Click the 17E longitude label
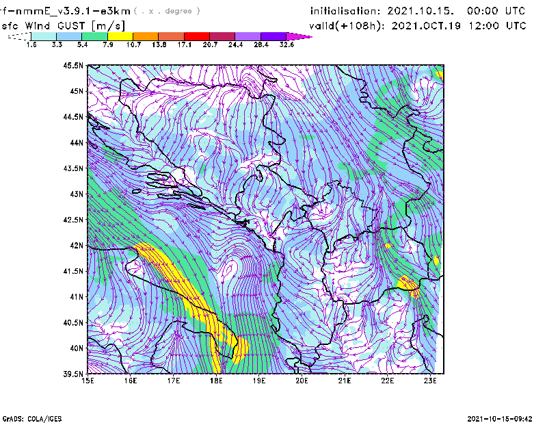Image resolution: width=547 pixels, height=423 pixels. (x=174, y=381)
